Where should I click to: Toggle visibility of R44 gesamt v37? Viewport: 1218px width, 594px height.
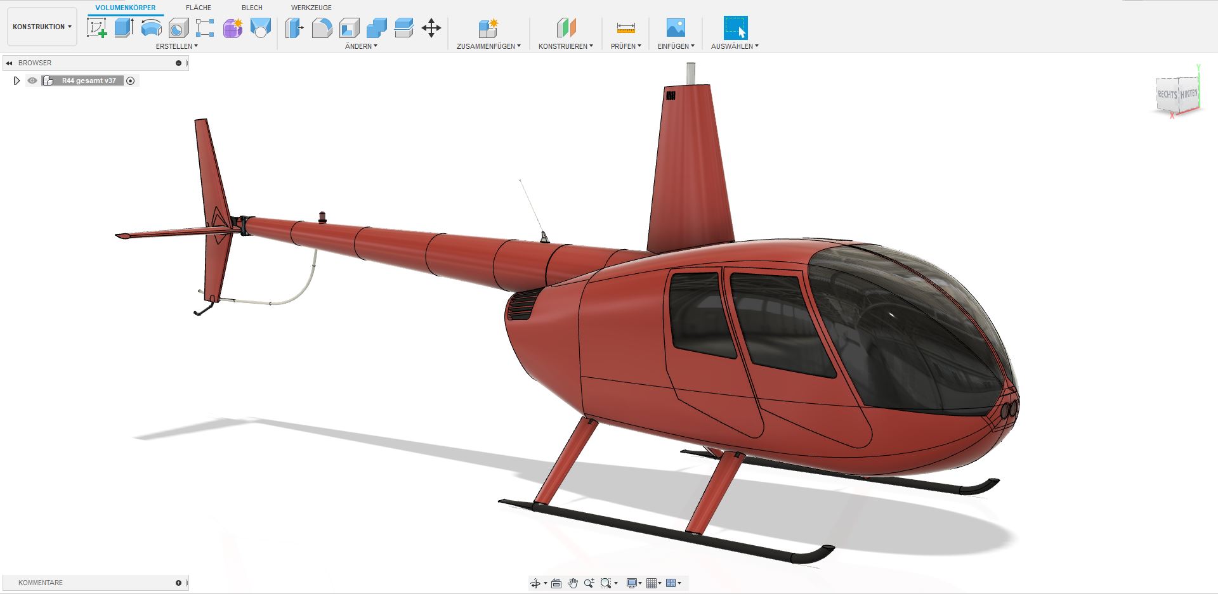point(32,81)
